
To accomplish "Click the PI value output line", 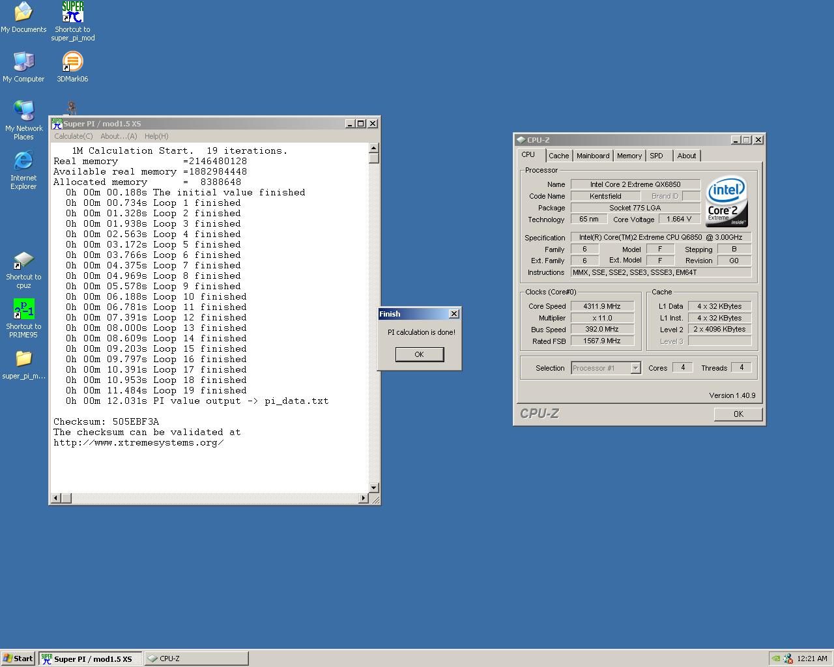I will coord(197,401).
